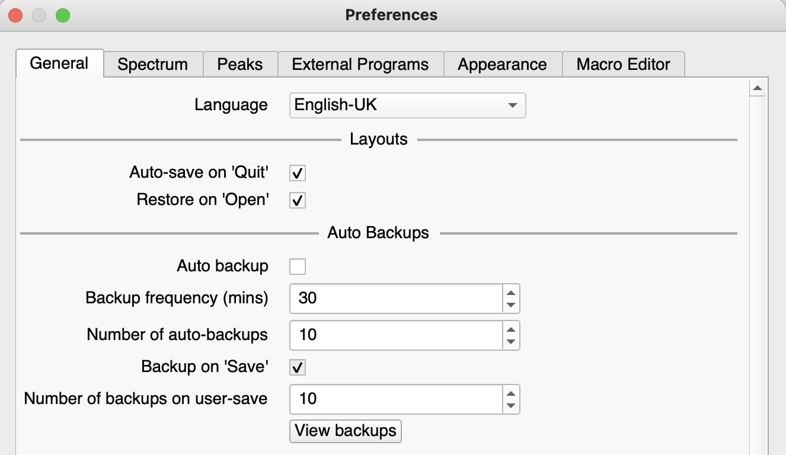Open the Peaks tab
Image resolution: width=786 pixels, height=455 pixels.
(239, 65)
